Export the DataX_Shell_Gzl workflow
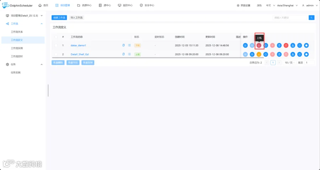The width and height of the screenshot is (320, 170). (x=300, y=54)
